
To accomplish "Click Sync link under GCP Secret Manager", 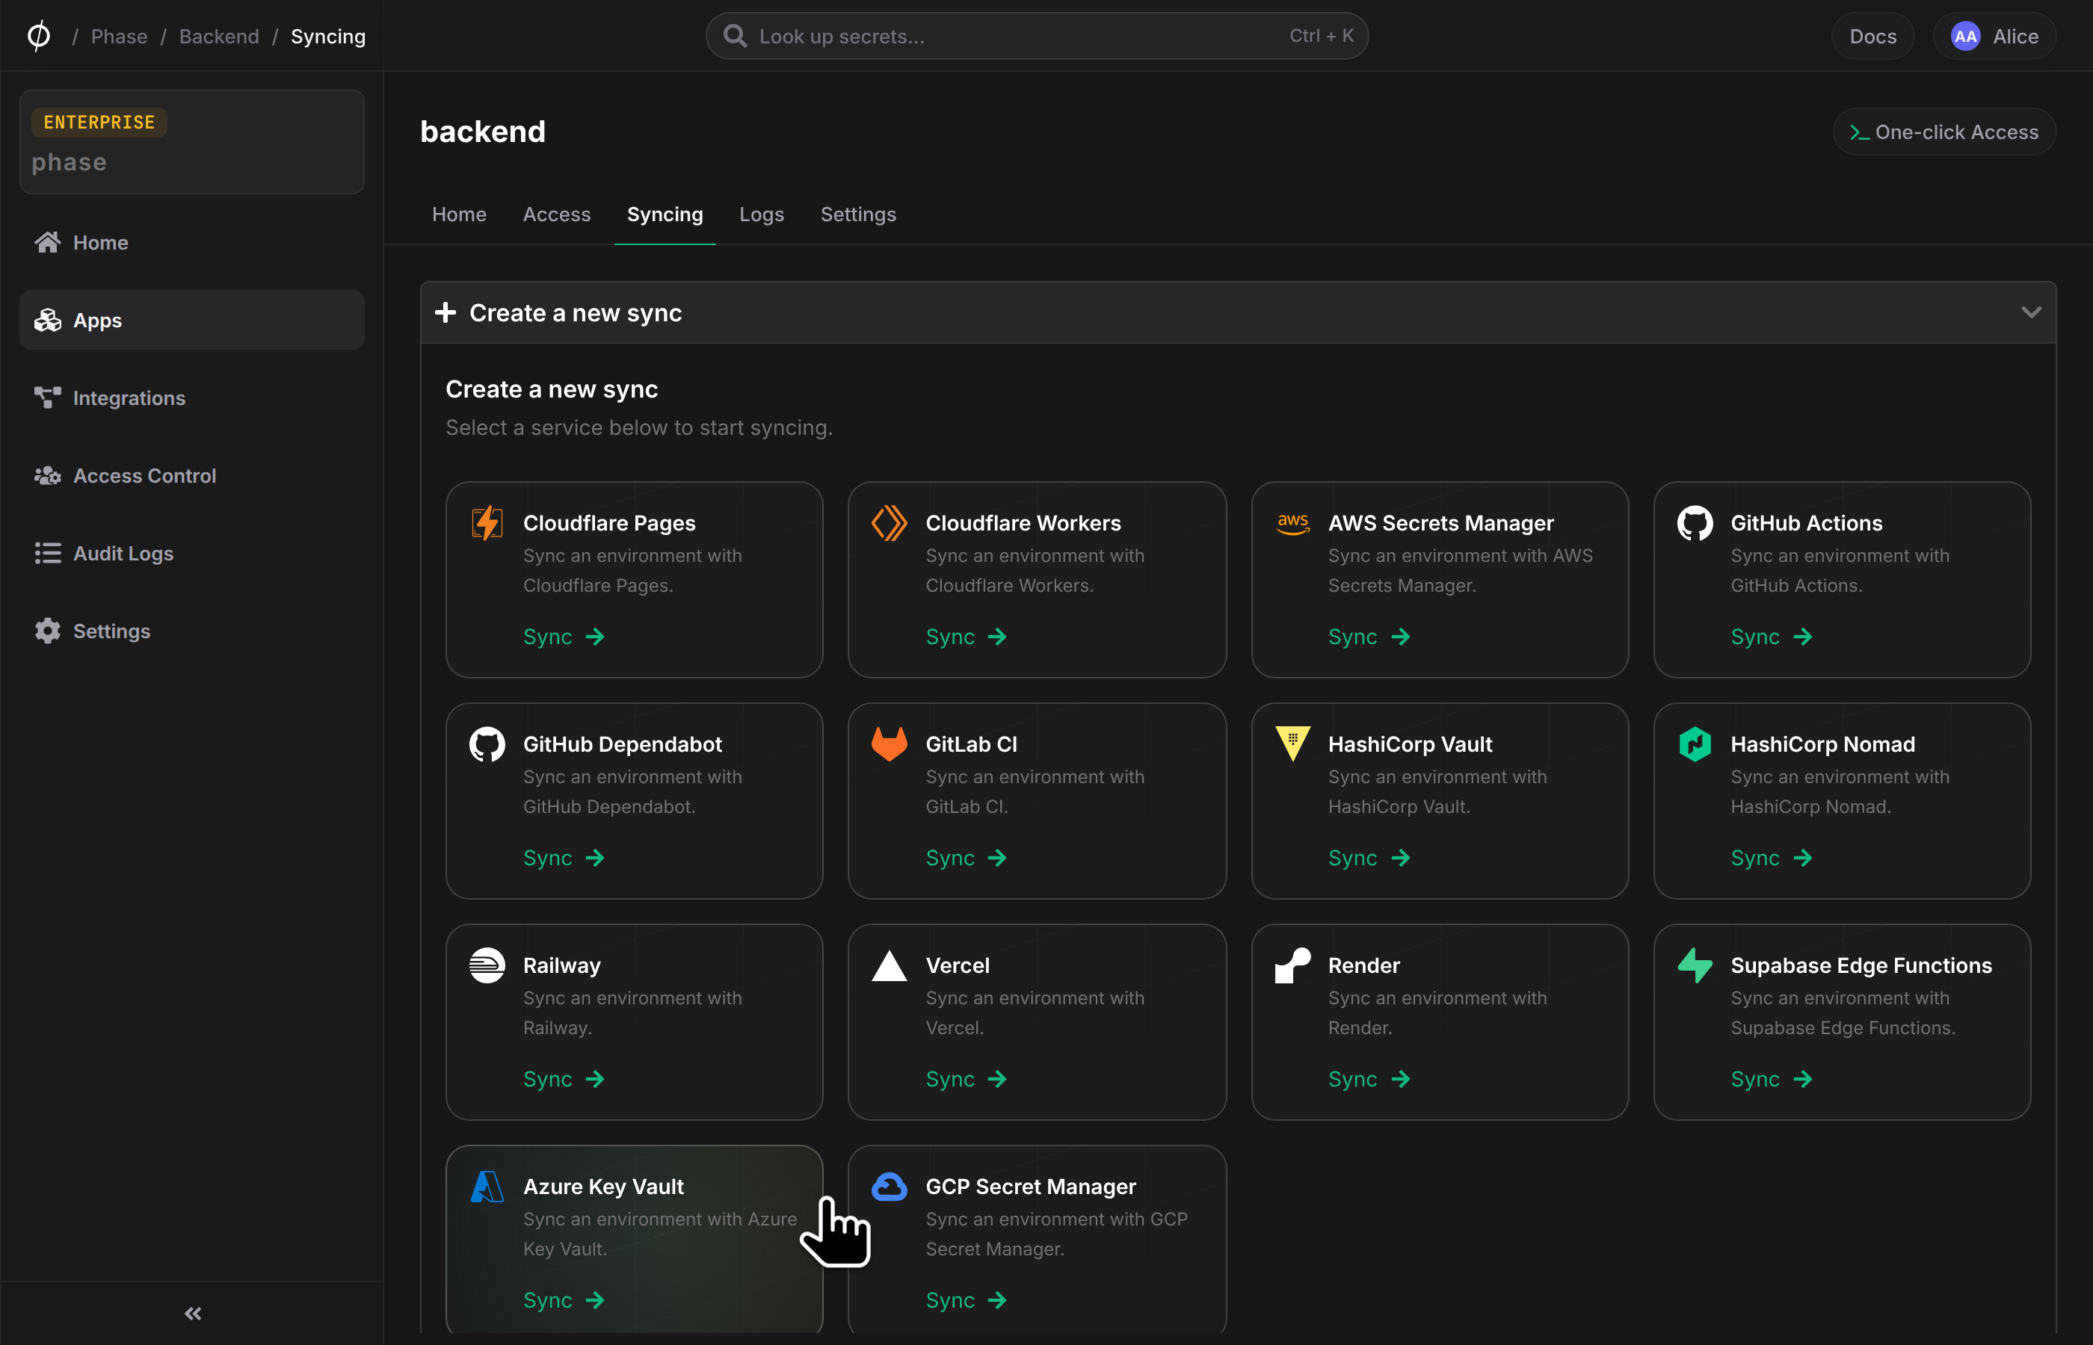I will (x=966, y=1299).
